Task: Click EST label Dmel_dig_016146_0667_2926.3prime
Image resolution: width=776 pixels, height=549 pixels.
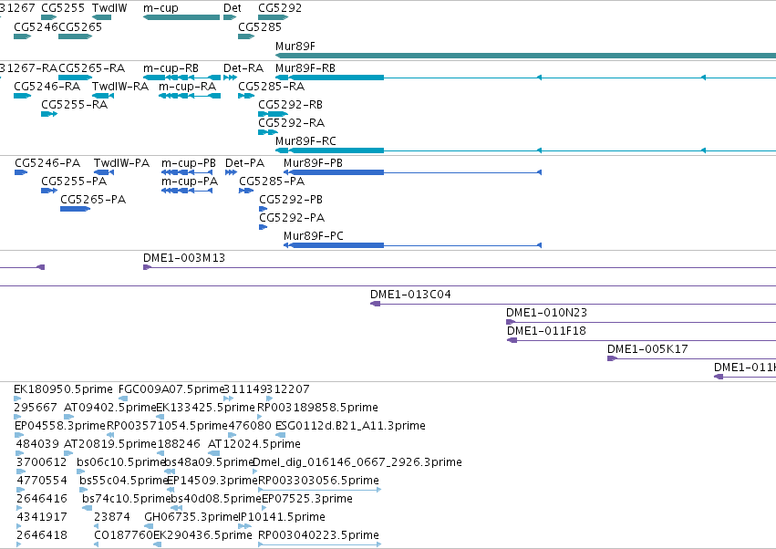Action: tap(357, 462)
